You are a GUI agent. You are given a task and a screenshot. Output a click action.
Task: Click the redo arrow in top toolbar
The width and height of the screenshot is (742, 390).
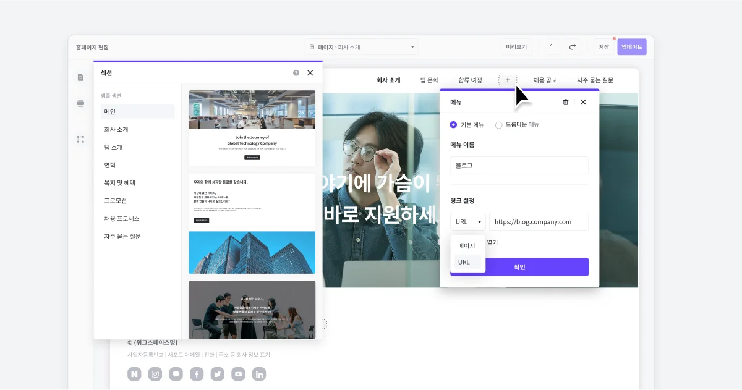[573, 47]
